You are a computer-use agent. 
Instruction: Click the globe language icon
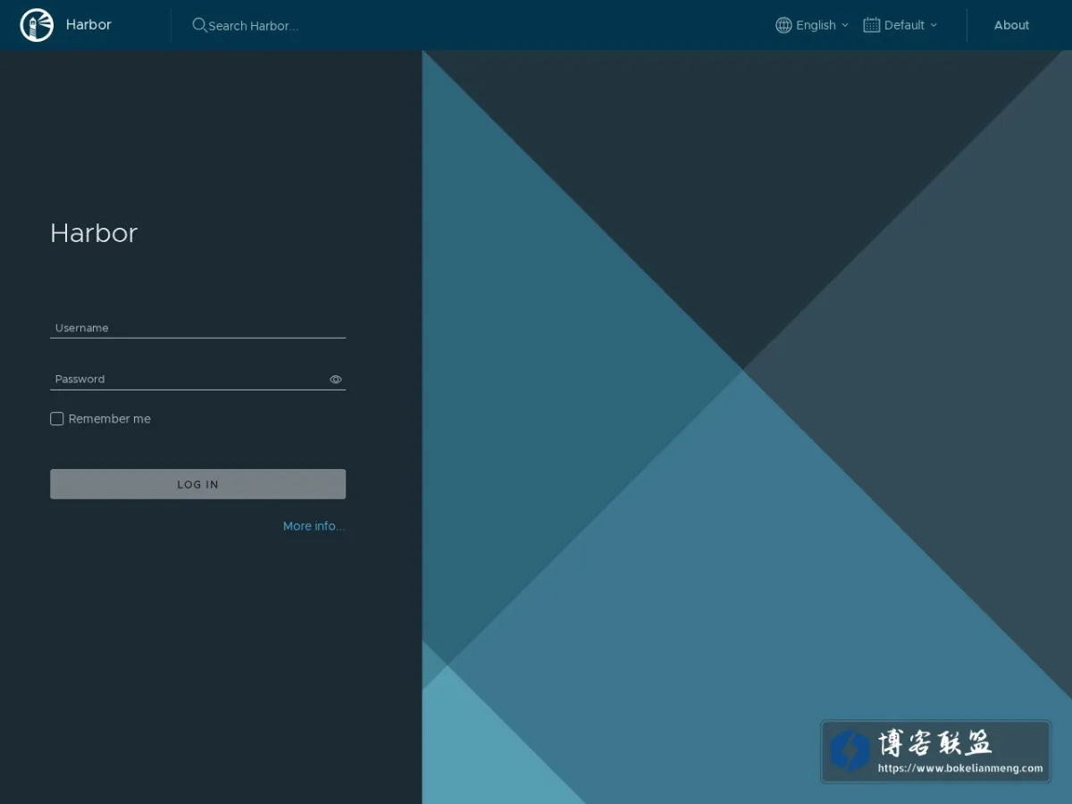(783, 25)
